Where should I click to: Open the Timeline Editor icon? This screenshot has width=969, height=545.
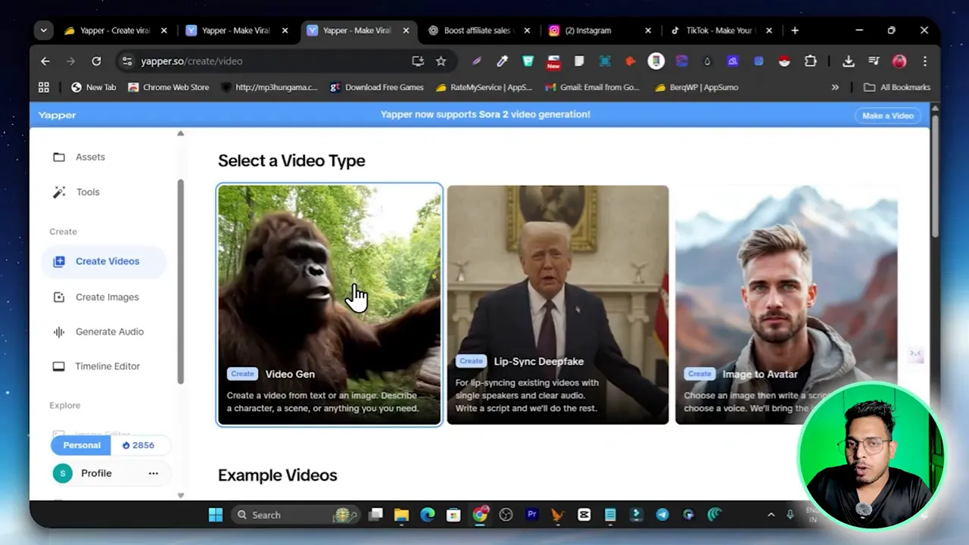point(58,366)
